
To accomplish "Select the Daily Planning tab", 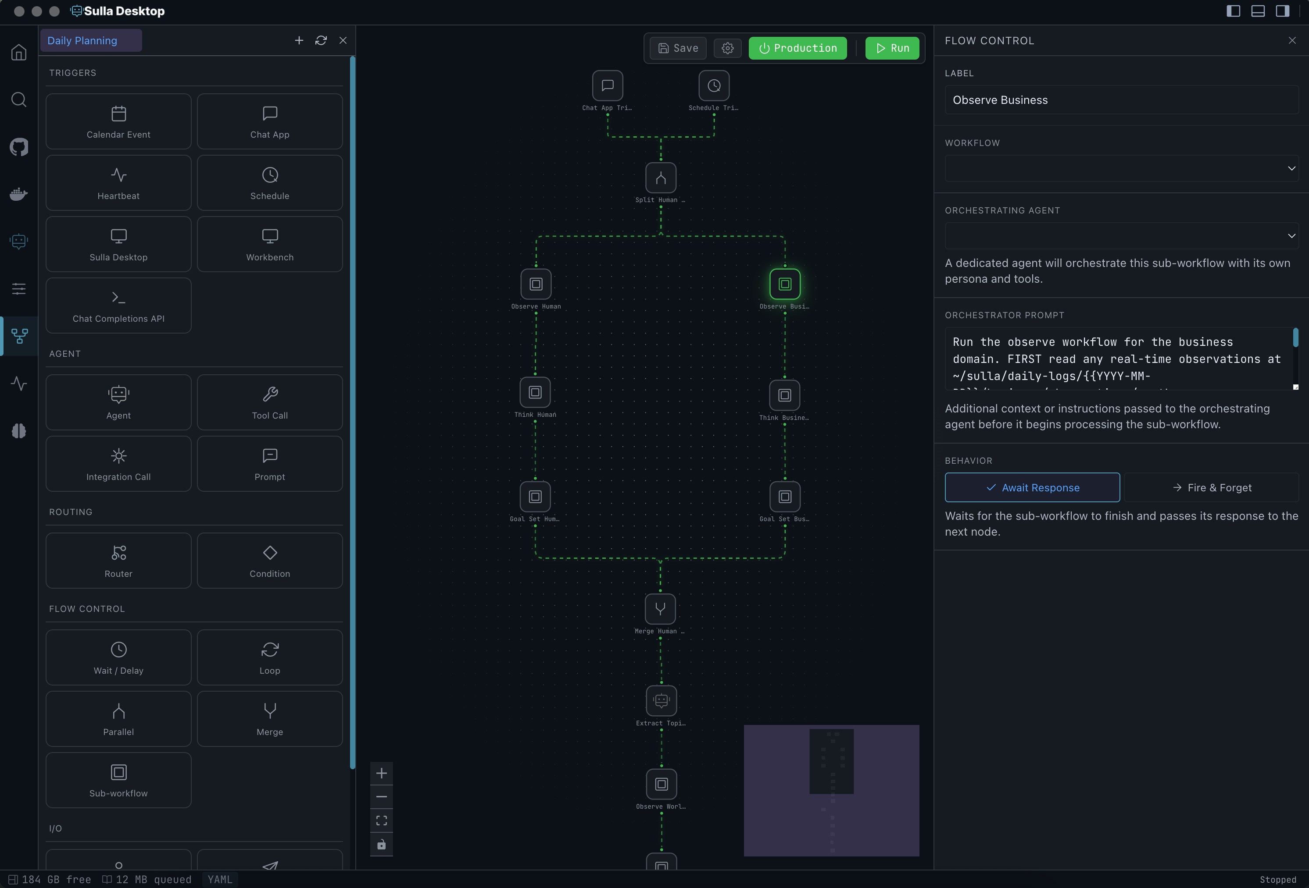I will [91, 40].
